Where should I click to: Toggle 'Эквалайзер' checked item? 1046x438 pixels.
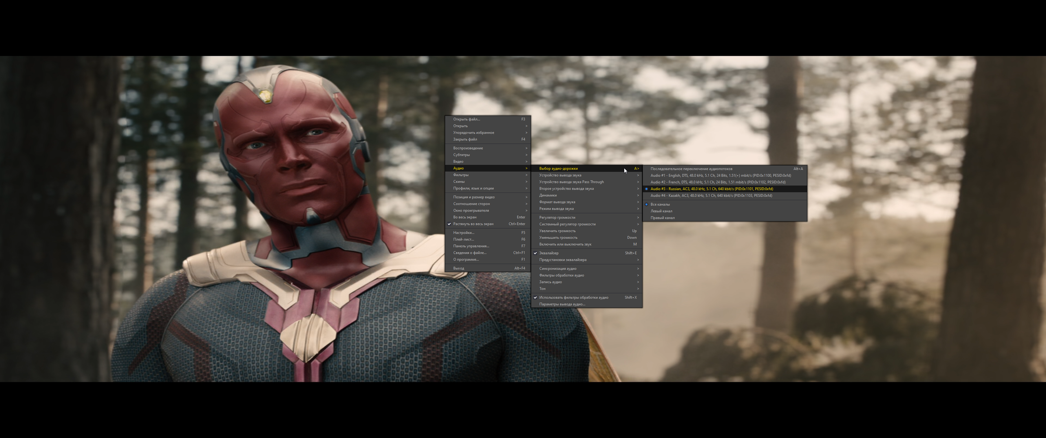pyautogui.click(x=587, y=253)
